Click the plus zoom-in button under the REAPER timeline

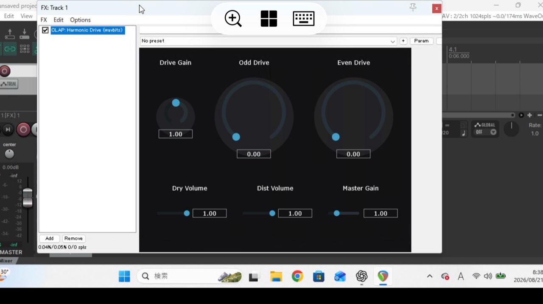pyautogui.click(x=529, y=115)
